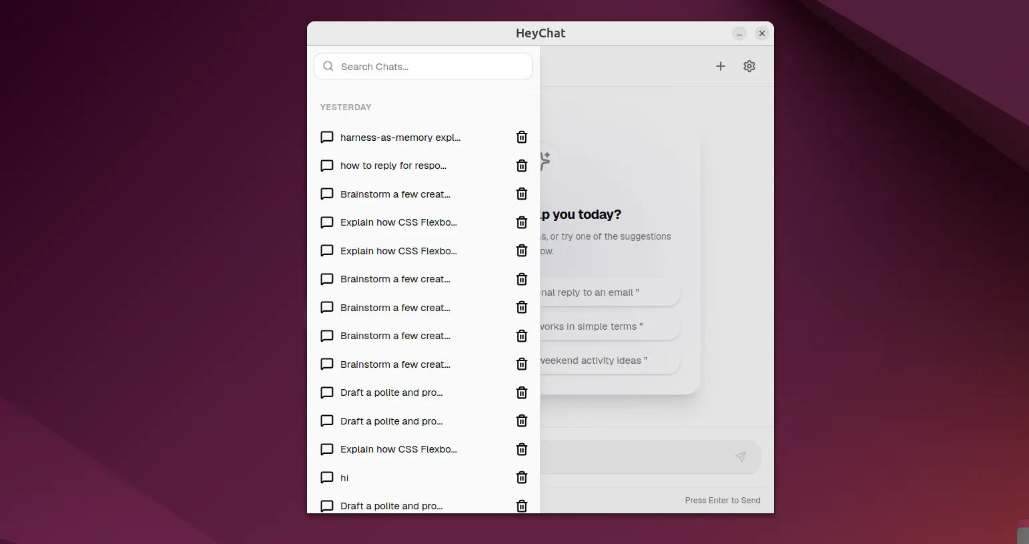Image resolution: width=1029 pixels, height=544 pixels.
Task: Click the 'Press Enter to Send' hint
Action: 723,500
